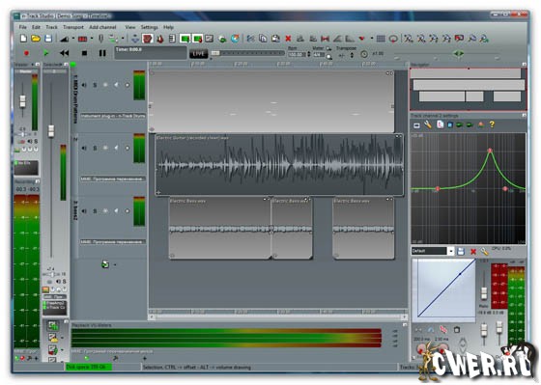Click the trash can icon in compressor panel
This screenshot has width=541, height=385.
456,330
